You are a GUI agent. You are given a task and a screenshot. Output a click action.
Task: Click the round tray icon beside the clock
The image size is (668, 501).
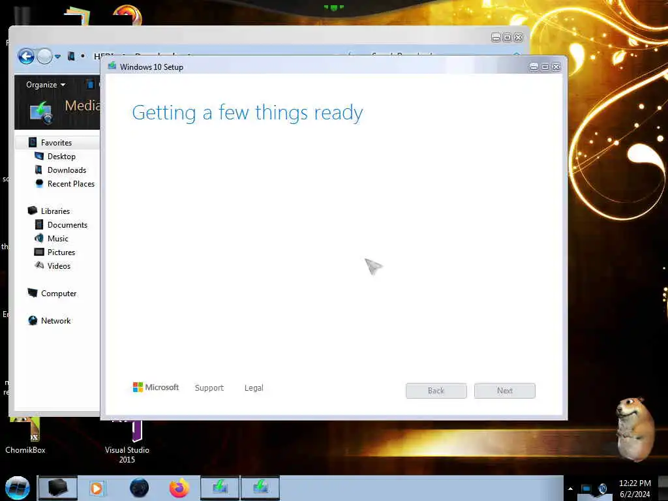pyautogui.click(x=603, y=489)
